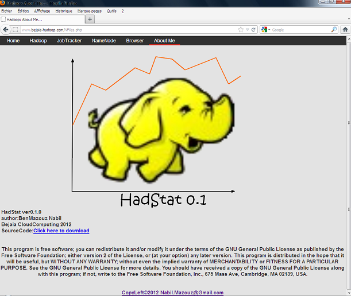Open the Affichage menu
Image resolution: width=351 pixels, height=296 pixels.
click(42, 11)
